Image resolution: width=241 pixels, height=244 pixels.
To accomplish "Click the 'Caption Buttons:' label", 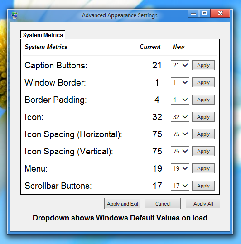I will pyautogui.click(x=56, y=65).
